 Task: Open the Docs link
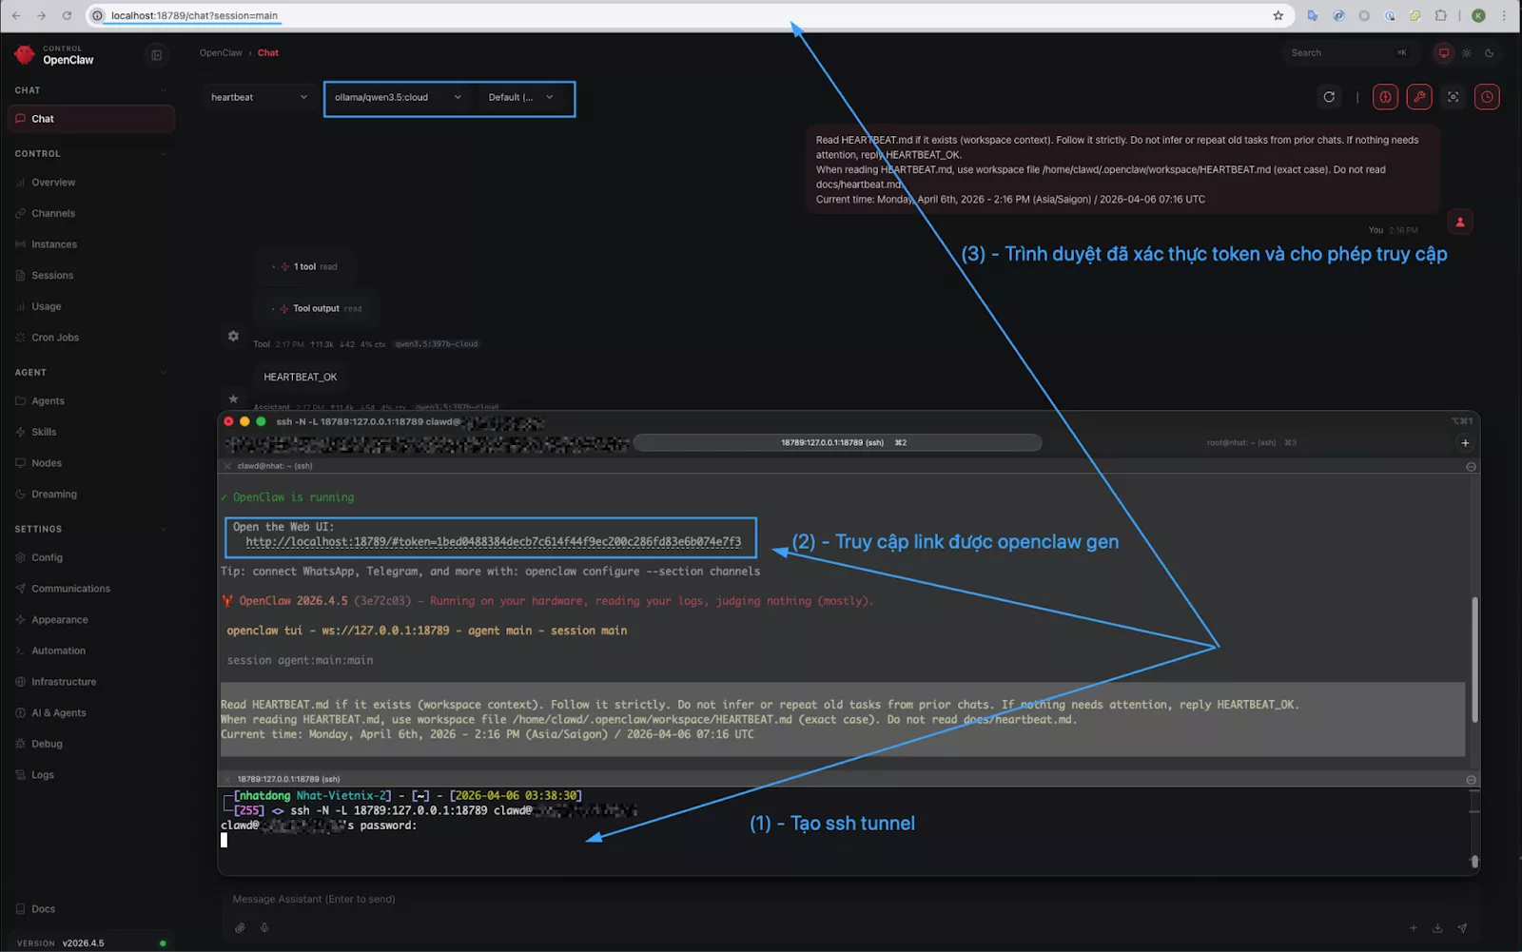click(43, 909)
